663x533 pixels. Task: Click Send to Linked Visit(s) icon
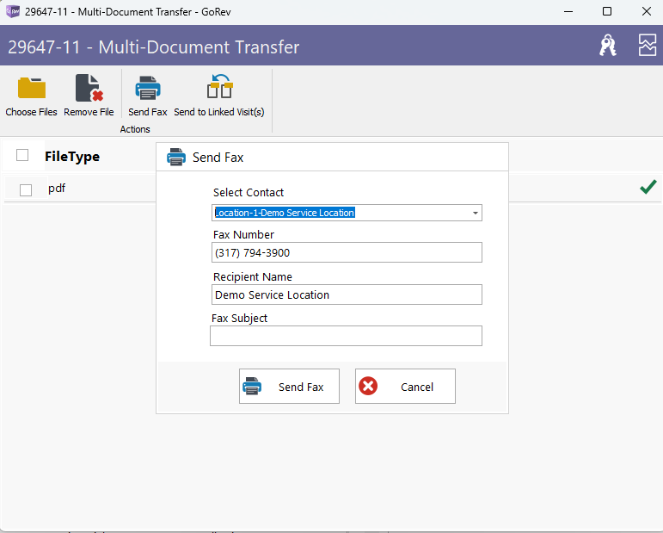click(219, 89)
